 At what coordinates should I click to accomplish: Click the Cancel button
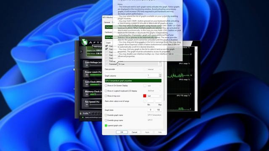click(134, 132)
